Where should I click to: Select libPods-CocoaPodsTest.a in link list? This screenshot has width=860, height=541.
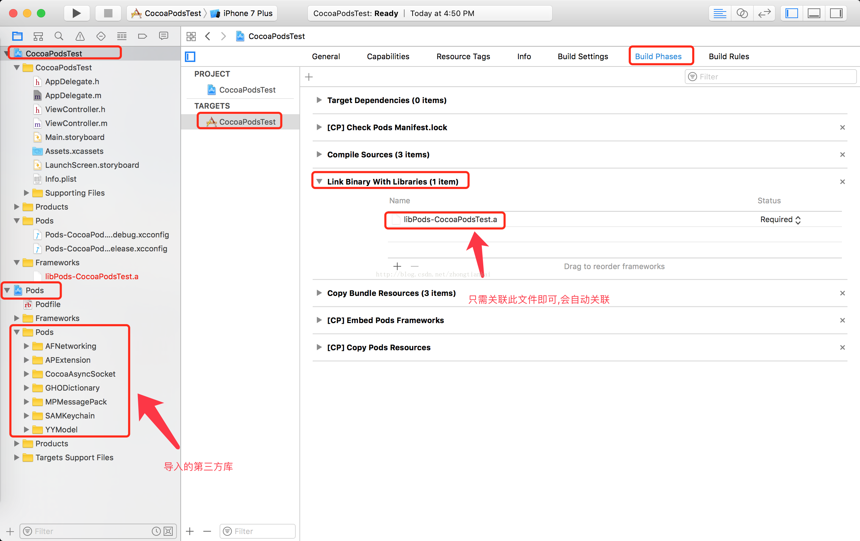tap(450, 220)
